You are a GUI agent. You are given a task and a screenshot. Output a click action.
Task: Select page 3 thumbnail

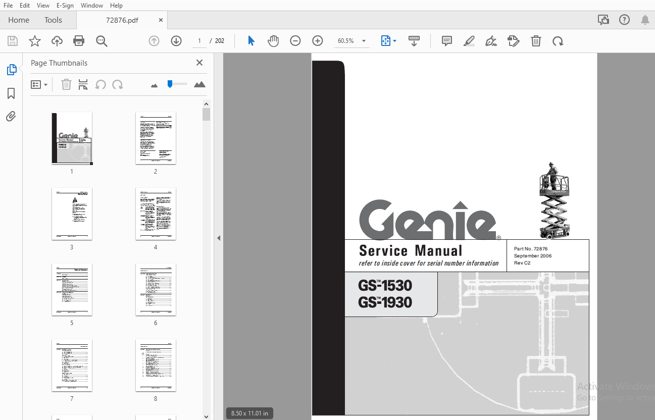click(x=72, y=214)
